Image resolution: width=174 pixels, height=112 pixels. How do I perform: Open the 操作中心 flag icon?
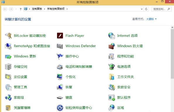click(x=60, y=56)
